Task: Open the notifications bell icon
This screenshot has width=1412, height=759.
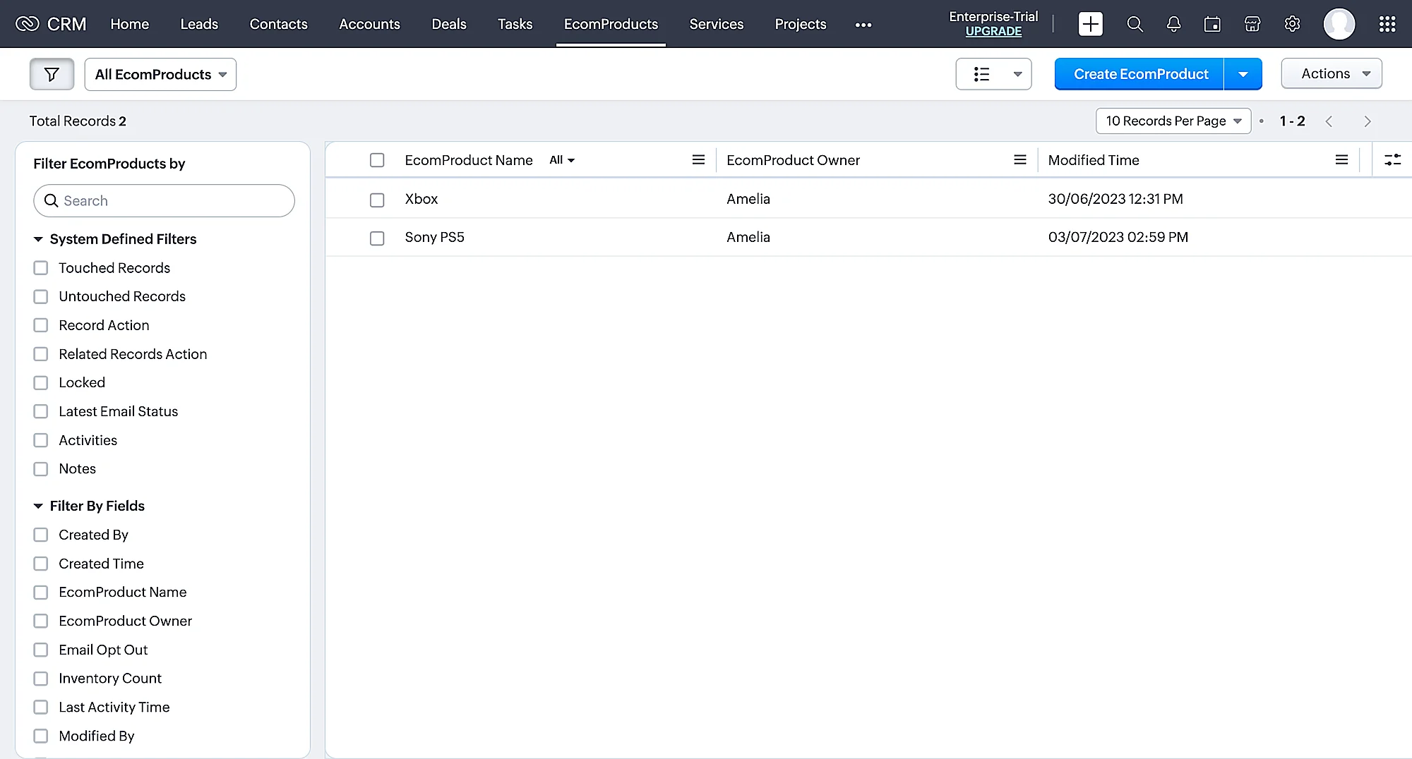Action: pyautogui.click(x=1173, y=24)
